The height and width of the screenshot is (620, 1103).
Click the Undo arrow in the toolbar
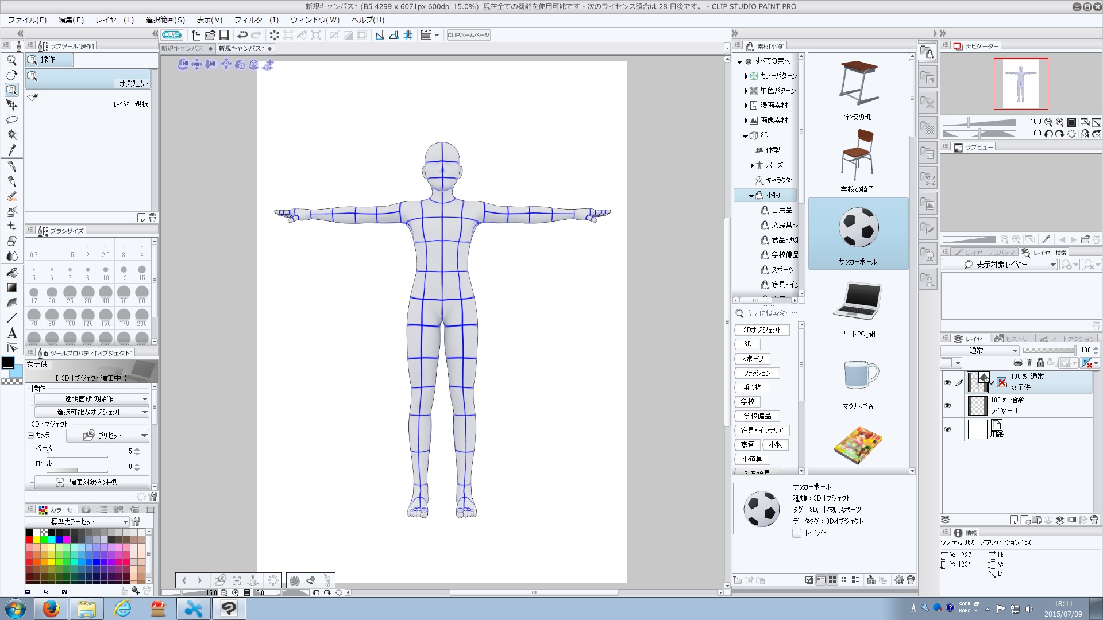(x=242, y=35)
